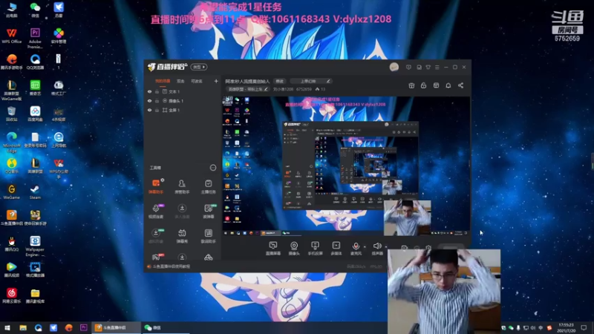Open Wallpaper Engine desktop shortcut

[x=35, y=246]
